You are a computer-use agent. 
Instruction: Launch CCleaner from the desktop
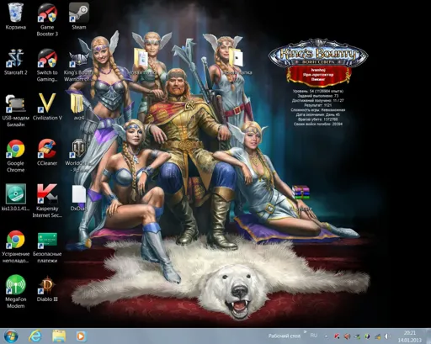47,152
